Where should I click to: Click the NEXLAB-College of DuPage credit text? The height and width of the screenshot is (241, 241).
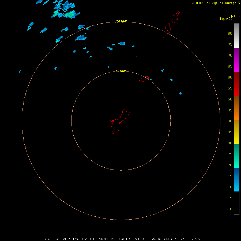pyautogui.click(x=214, y=3)
